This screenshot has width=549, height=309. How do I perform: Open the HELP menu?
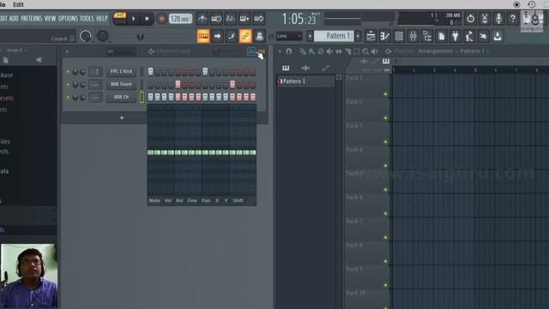[102, 18]
